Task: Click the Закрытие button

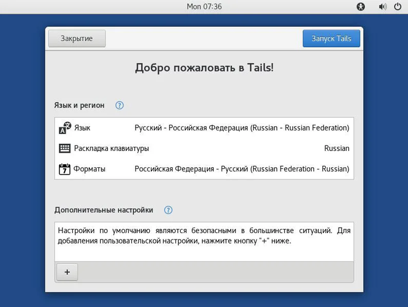Action: pyautogui.click(x=77, y=38)
